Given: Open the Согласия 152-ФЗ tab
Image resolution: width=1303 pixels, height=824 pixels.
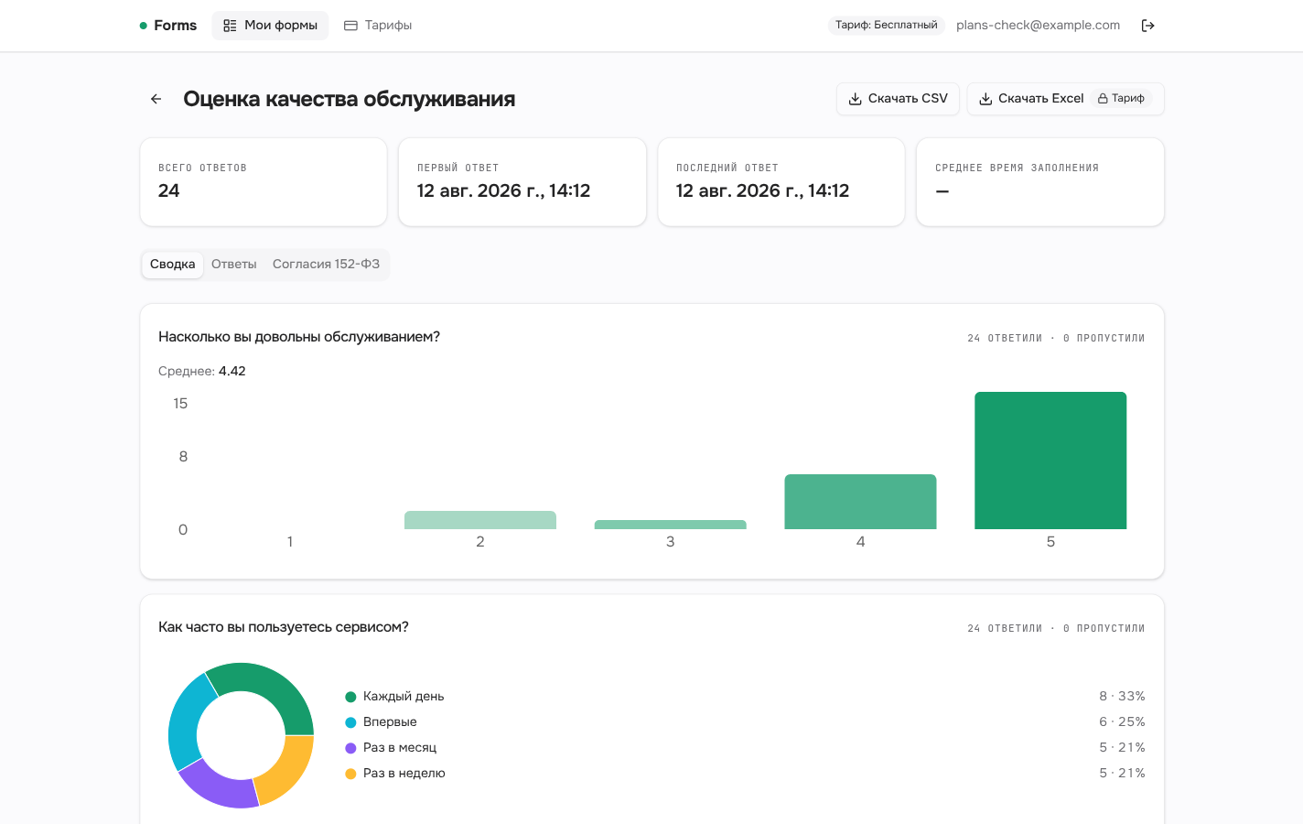Looking at the screenshot, I should (326, 265).
